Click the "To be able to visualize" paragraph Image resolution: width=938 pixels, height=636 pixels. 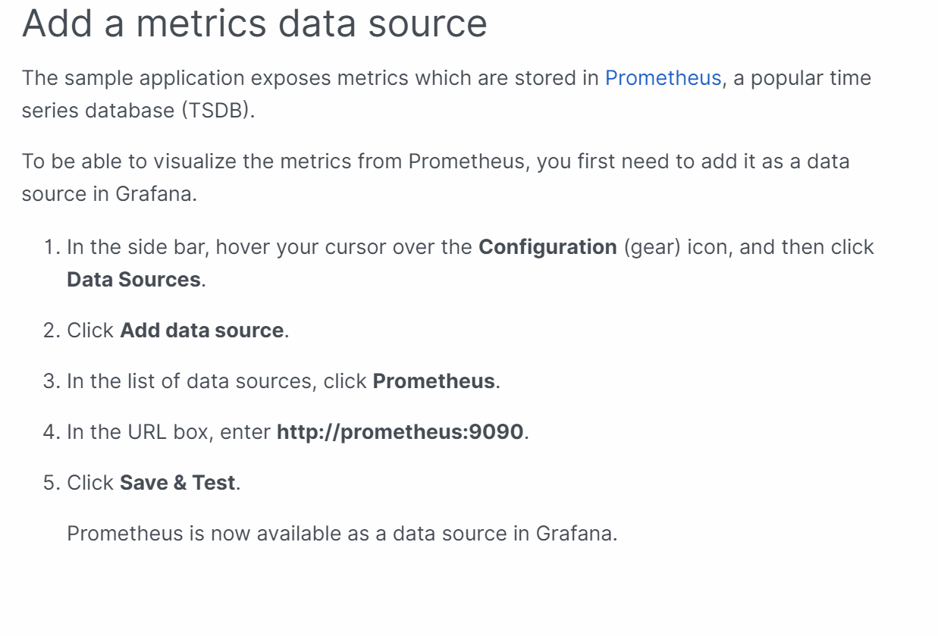click(x=435, y=161)
